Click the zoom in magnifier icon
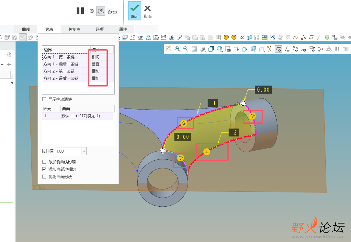Viewport: 351px width, 242px height. pos(177,49)
